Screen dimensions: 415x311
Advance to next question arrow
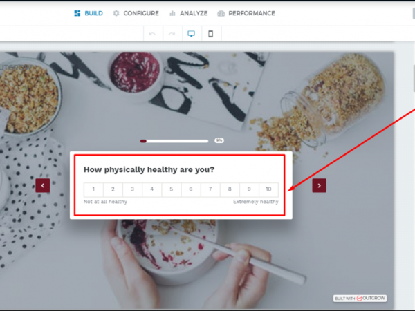point(319,185)
